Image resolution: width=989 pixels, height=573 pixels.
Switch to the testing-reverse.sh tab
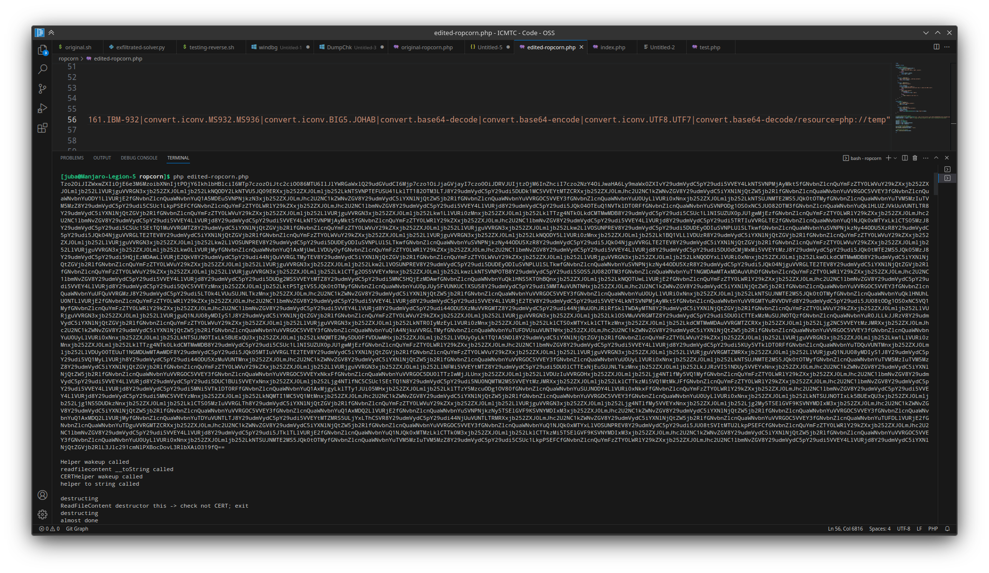(211, 47)
